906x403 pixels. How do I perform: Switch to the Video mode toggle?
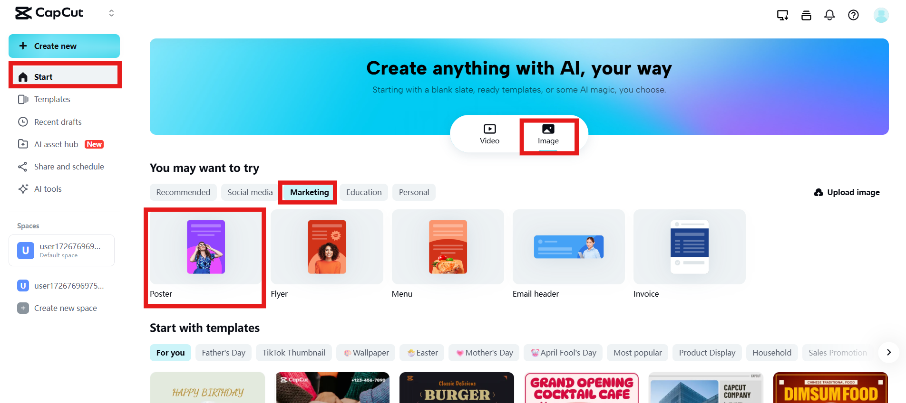pyautogui.click(x=489, y=134)
